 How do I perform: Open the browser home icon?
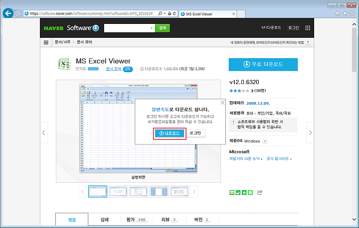coord(338,13)
